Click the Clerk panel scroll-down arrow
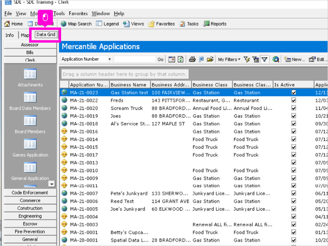Screen dimensions: 328x246 pyautogui.click(x=51, y=184)
